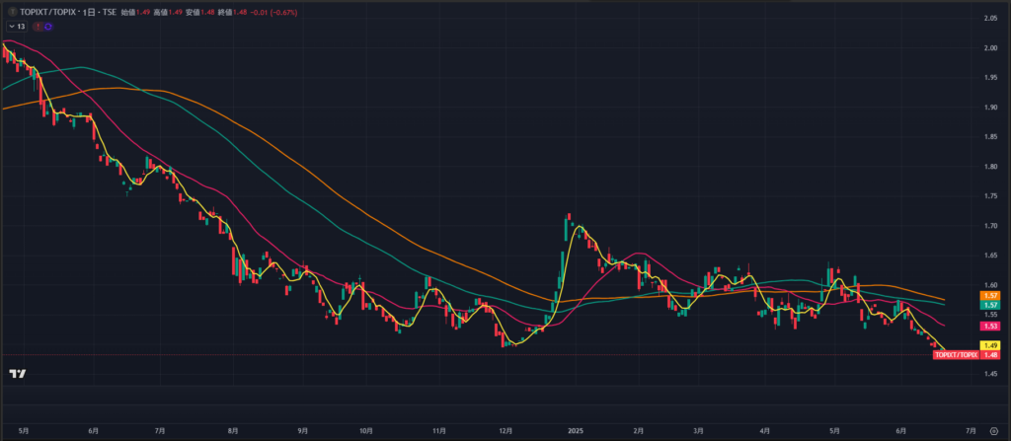Screen dimensions: 1011x441
Task: Click the 2.00 price scale label
Action: point(989,47)
